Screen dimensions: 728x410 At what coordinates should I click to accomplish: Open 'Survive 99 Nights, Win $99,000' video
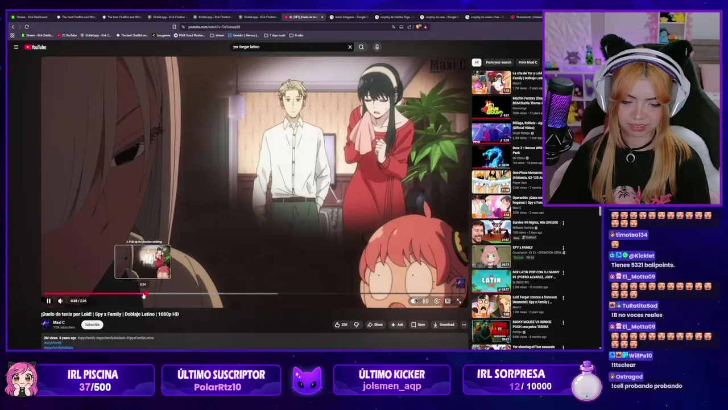[x=491, y=232]
